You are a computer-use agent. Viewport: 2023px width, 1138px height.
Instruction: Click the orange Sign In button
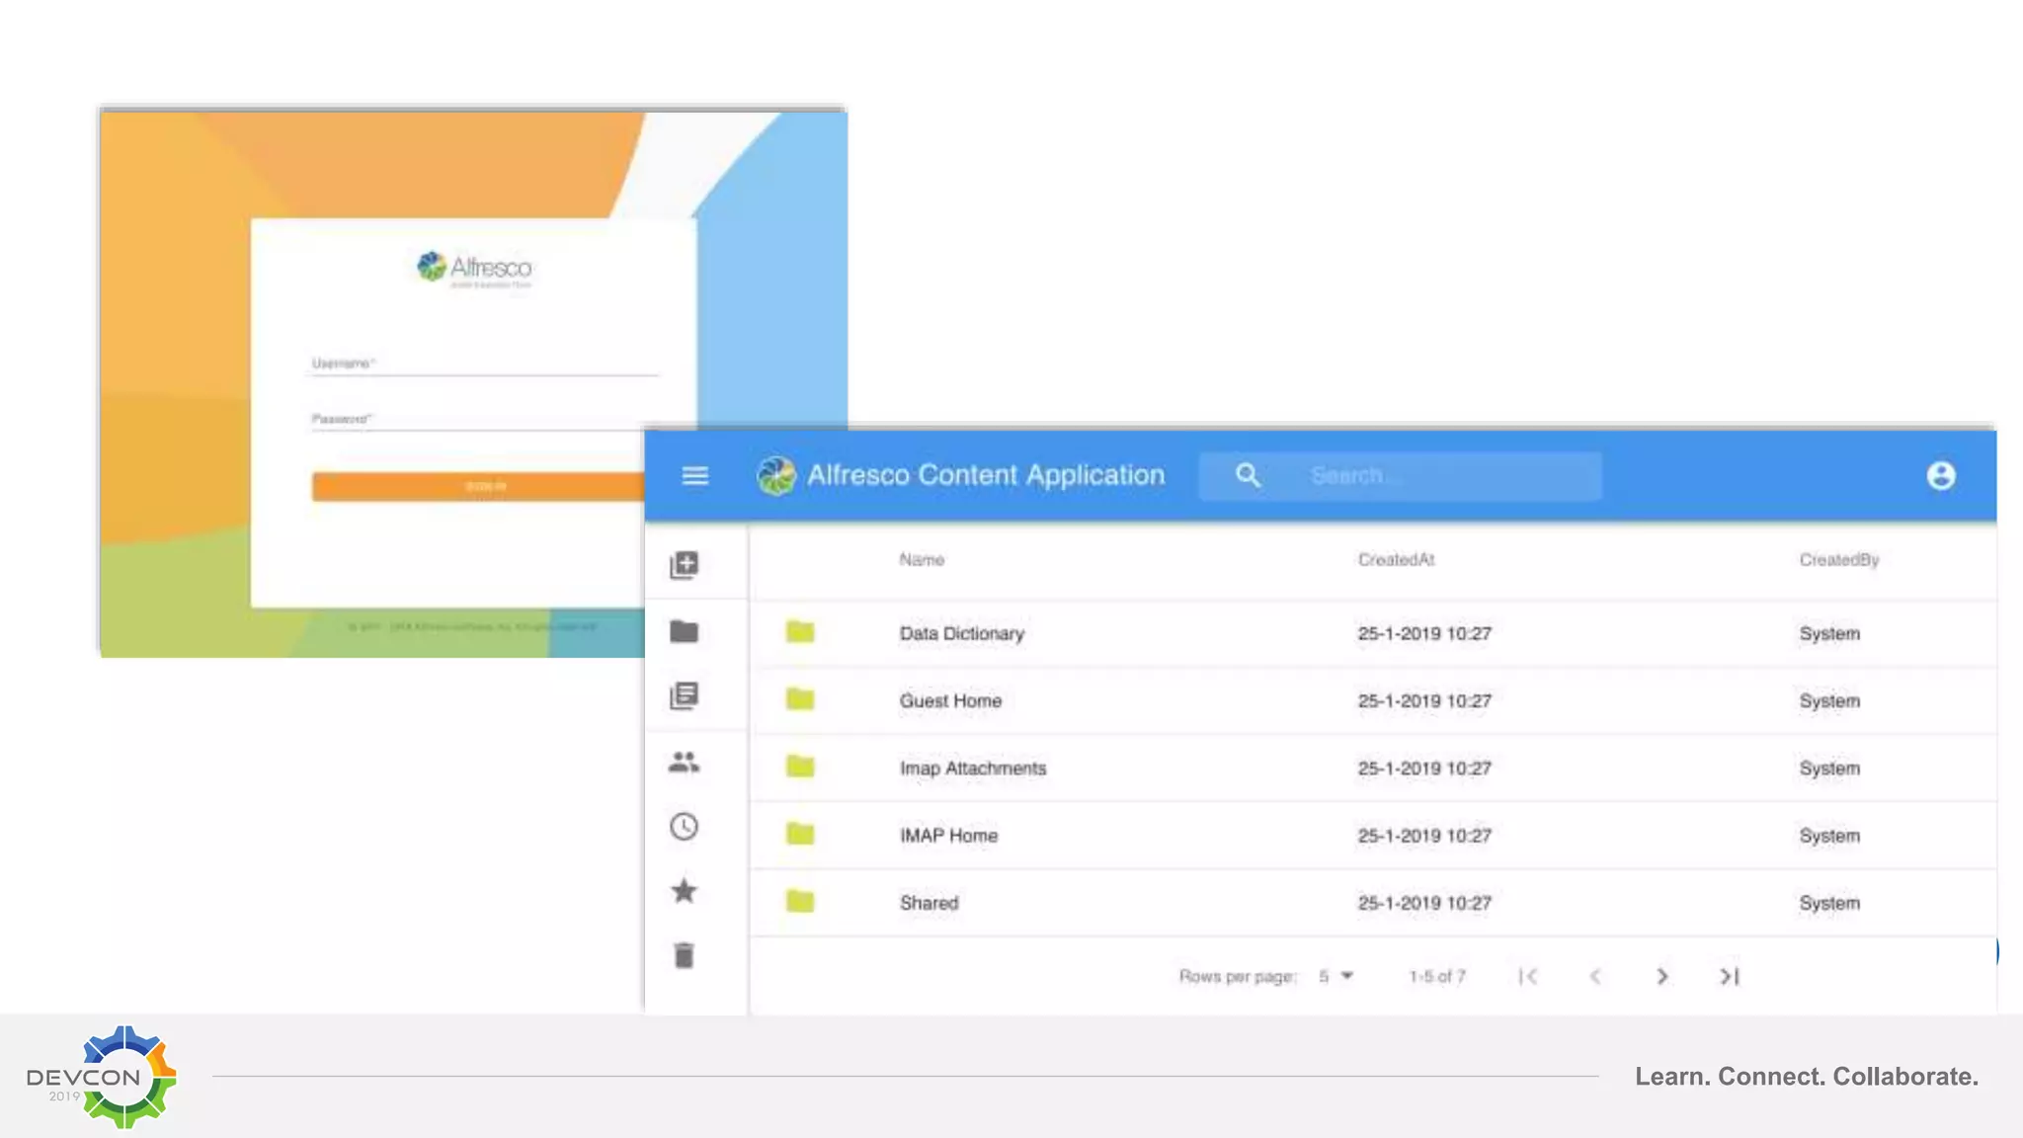(478, 486)
